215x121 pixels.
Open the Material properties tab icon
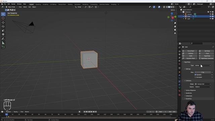click(x=179, y=91)
